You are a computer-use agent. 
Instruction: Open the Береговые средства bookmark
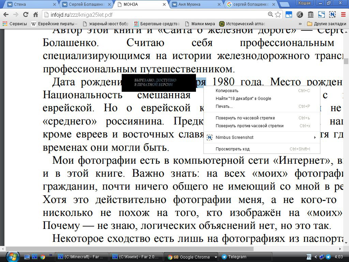157,24
